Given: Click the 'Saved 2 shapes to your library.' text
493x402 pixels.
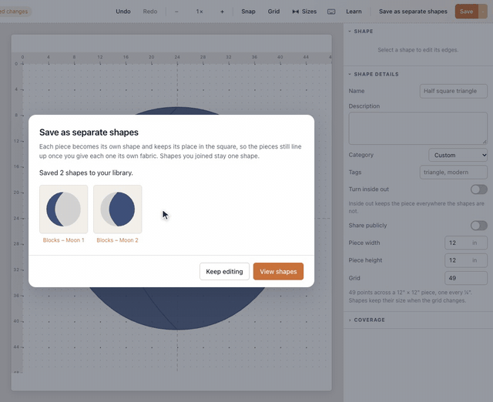Looking at the screenshot, I should click(x=86, y=173).
